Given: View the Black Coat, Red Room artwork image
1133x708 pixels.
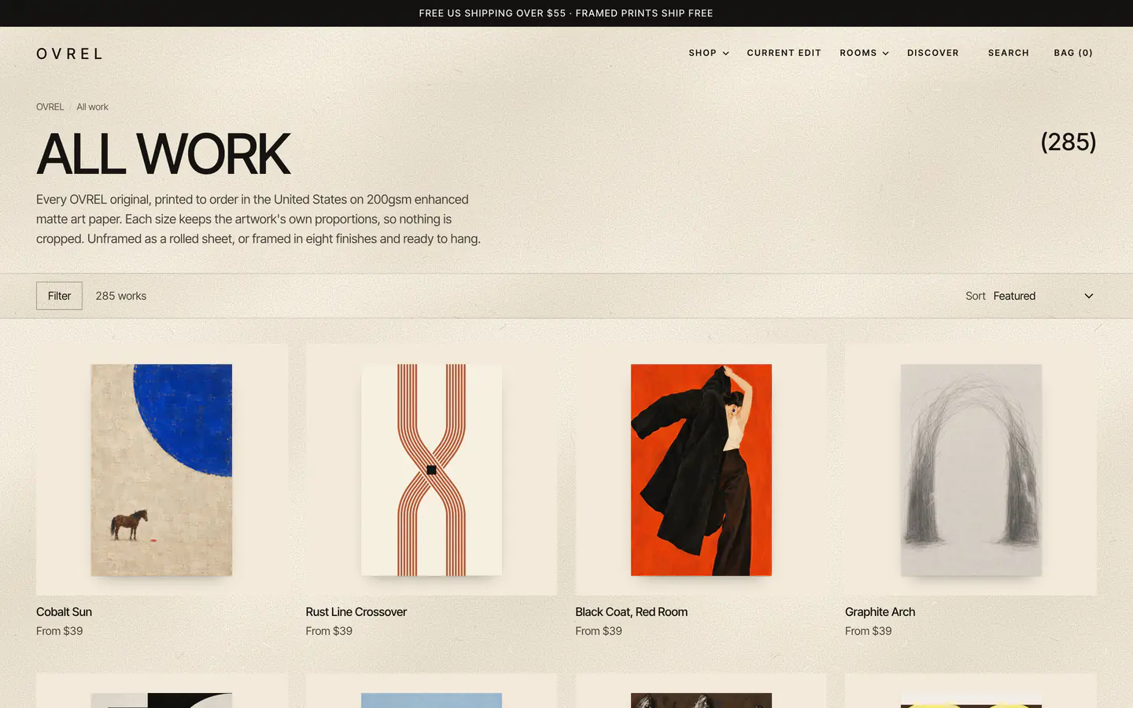Looking at the screenshot, I should (x=701, y=470).
